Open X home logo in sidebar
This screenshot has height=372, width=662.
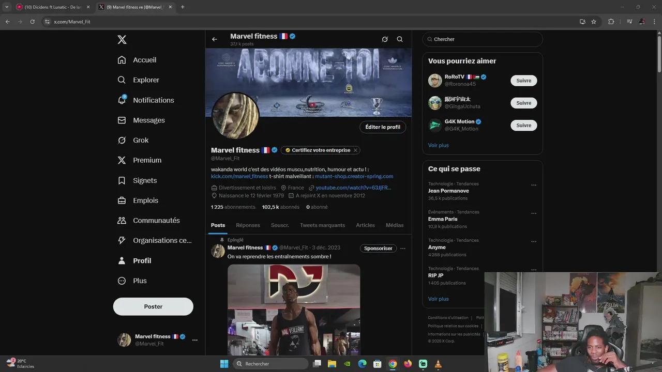tap(122, 40)
